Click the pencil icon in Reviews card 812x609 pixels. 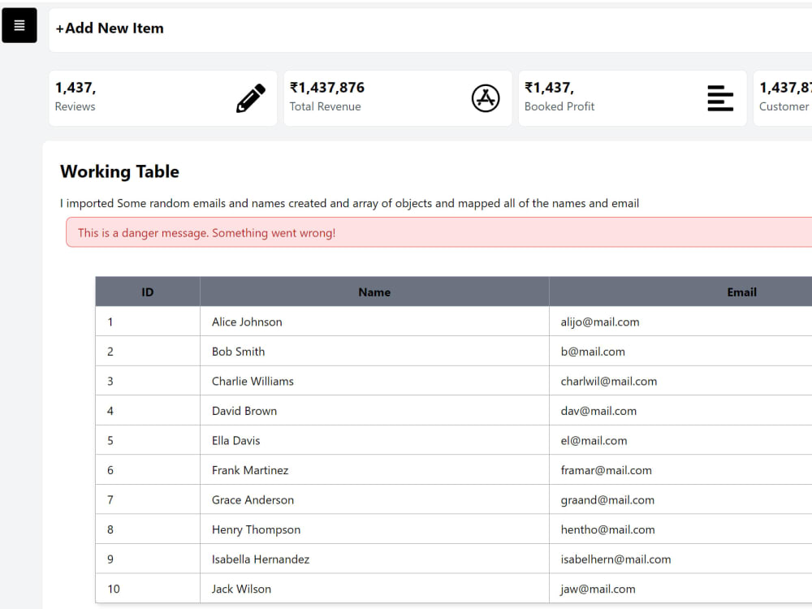[251, 98]
